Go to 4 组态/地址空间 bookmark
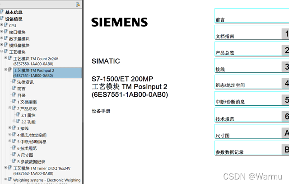 32,135
